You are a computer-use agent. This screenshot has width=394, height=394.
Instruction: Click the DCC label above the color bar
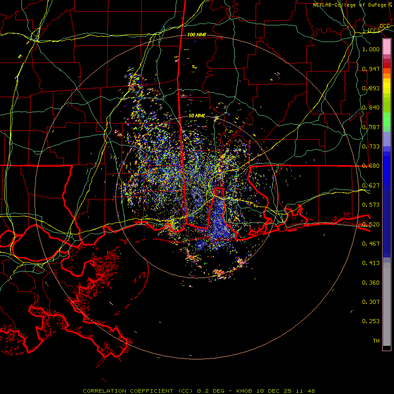click(x=385, y=26)
